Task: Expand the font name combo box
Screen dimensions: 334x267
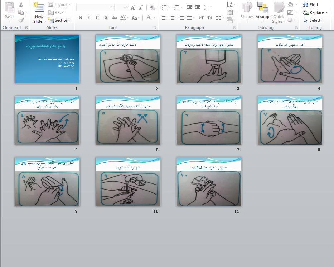Action: (x=112, y=7)
